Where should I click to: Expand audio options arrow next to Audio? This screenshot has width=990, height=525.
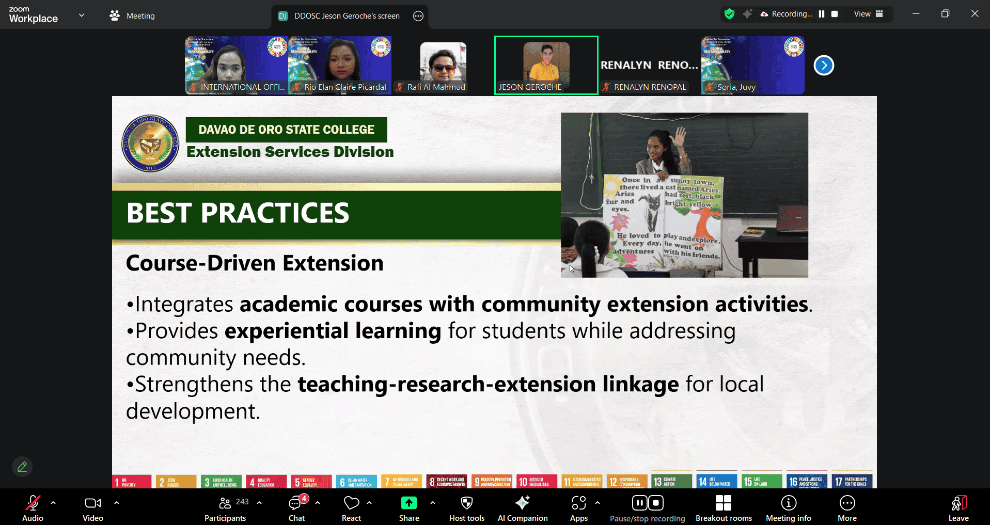[x=53, y=503]
